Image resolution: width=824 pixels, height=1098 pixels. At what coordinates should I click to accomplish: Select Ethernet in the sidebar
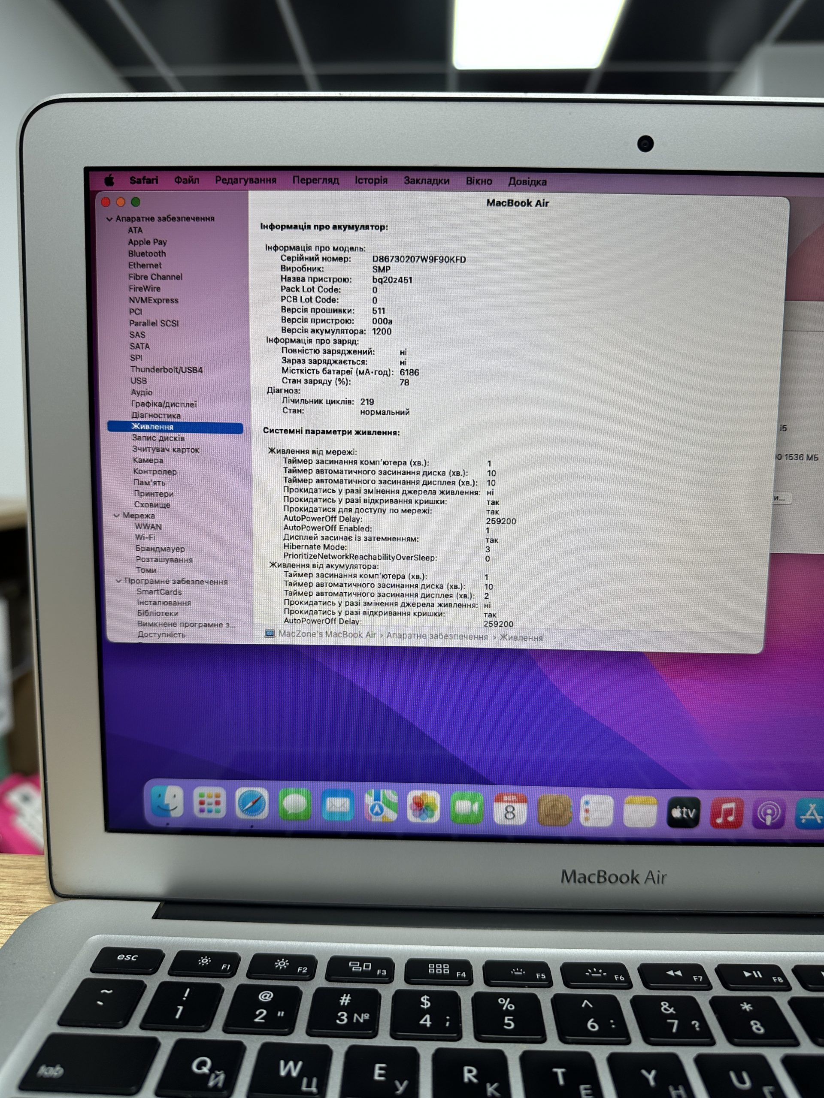tap(145, 265)
